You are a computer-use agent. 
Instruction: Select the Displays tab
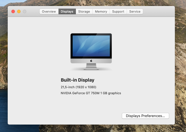coord(67,11)
